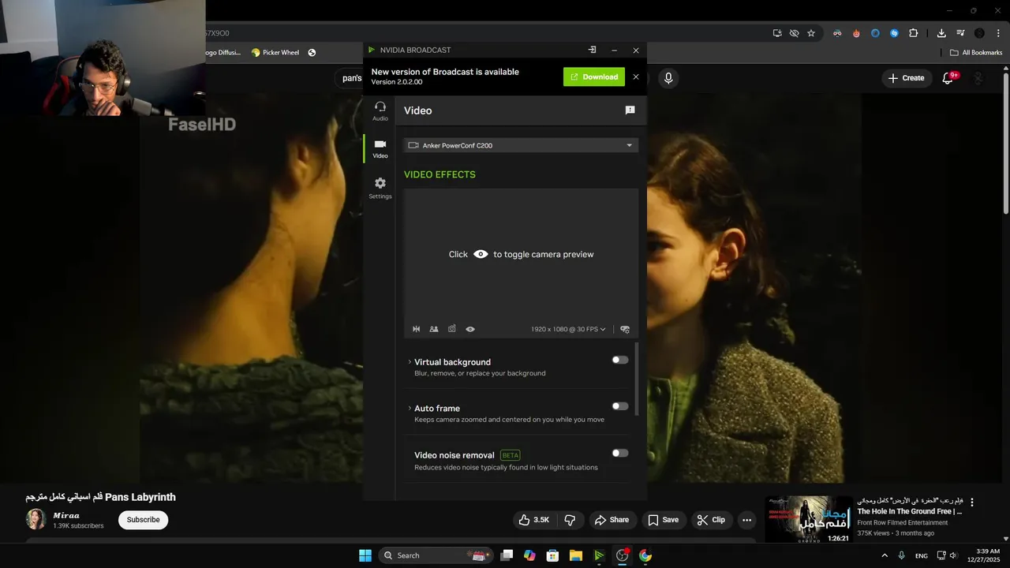Open Settings in the NVIDIA Broadcast sidebar
This screenshot has height=568, width=1010.
380,188
